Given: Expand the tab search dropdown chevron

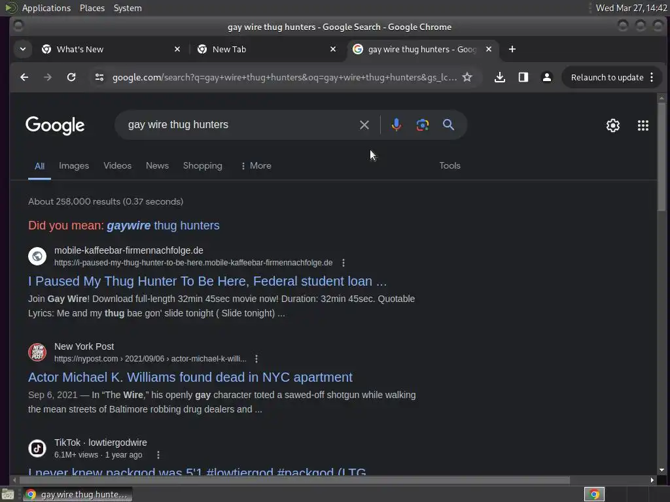Looking at the screenshot, I should 23,49.
